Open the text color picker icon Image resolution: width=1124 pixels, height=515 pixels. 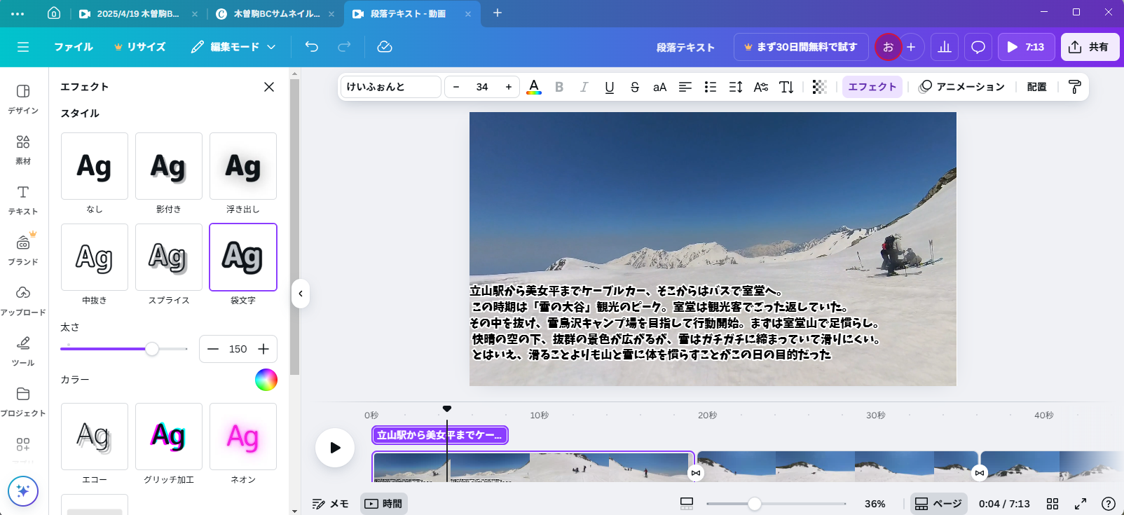534,87
